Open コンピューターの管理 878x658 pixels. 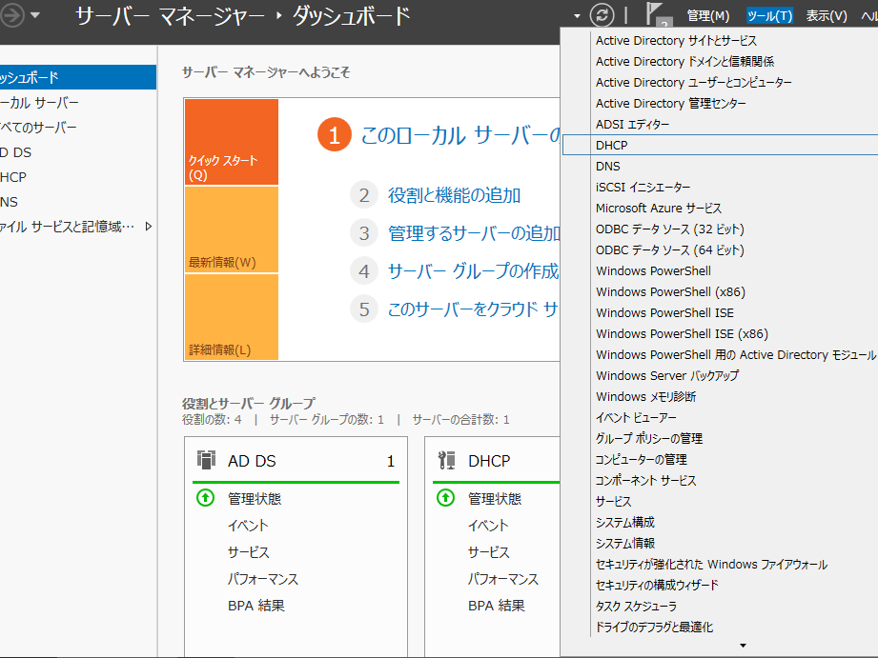[x=642, y=459]
